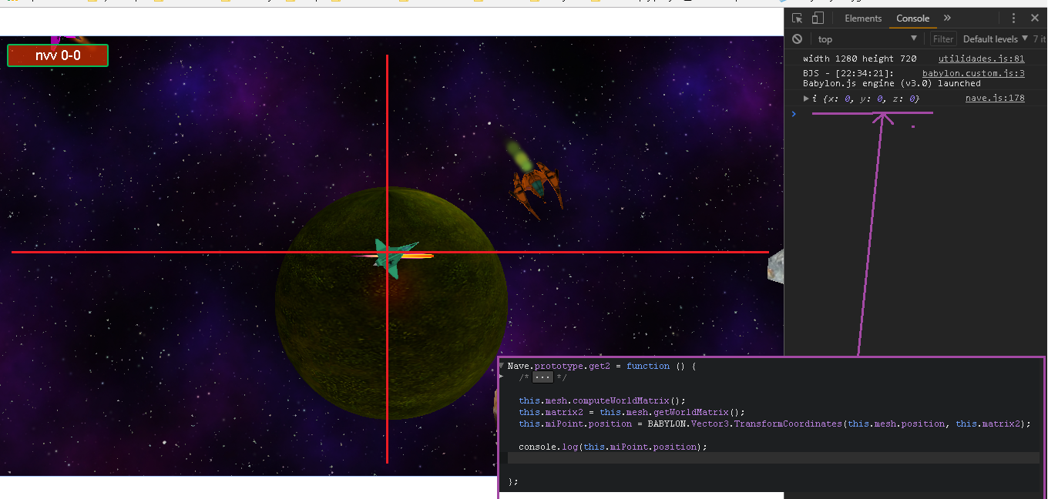Open DevTools three-dot customize menu
Image resolution: width=1048 pixels, height=499 pixels.
[x=1014, y=18]
